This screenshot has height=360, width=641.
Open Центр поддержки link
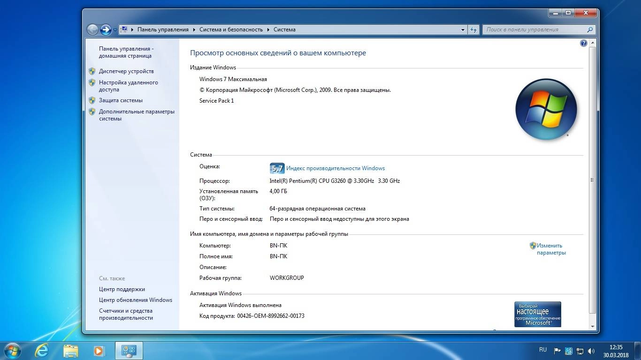coord(122,289)
